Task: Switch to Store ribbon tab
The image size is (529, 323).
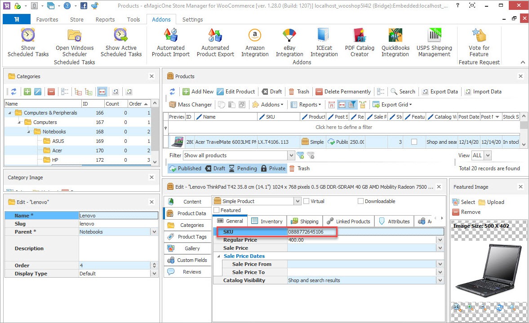Action: click(x=76, y=20)
